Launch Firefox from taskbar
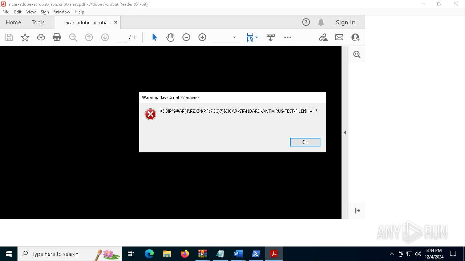 [x=185, y=254]
